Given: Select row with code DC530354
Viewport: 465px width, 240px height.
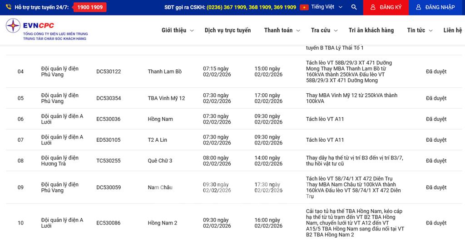Looking at the screenshot, I should [x=109, y=98].
